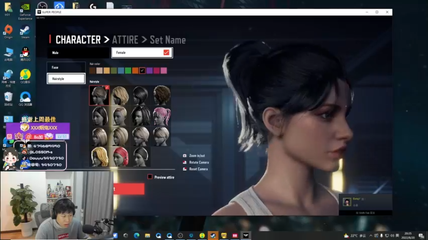This screenshot has height=240, width=428.
Task: Pick the orange hair color swatch
Action: [135, 71]
